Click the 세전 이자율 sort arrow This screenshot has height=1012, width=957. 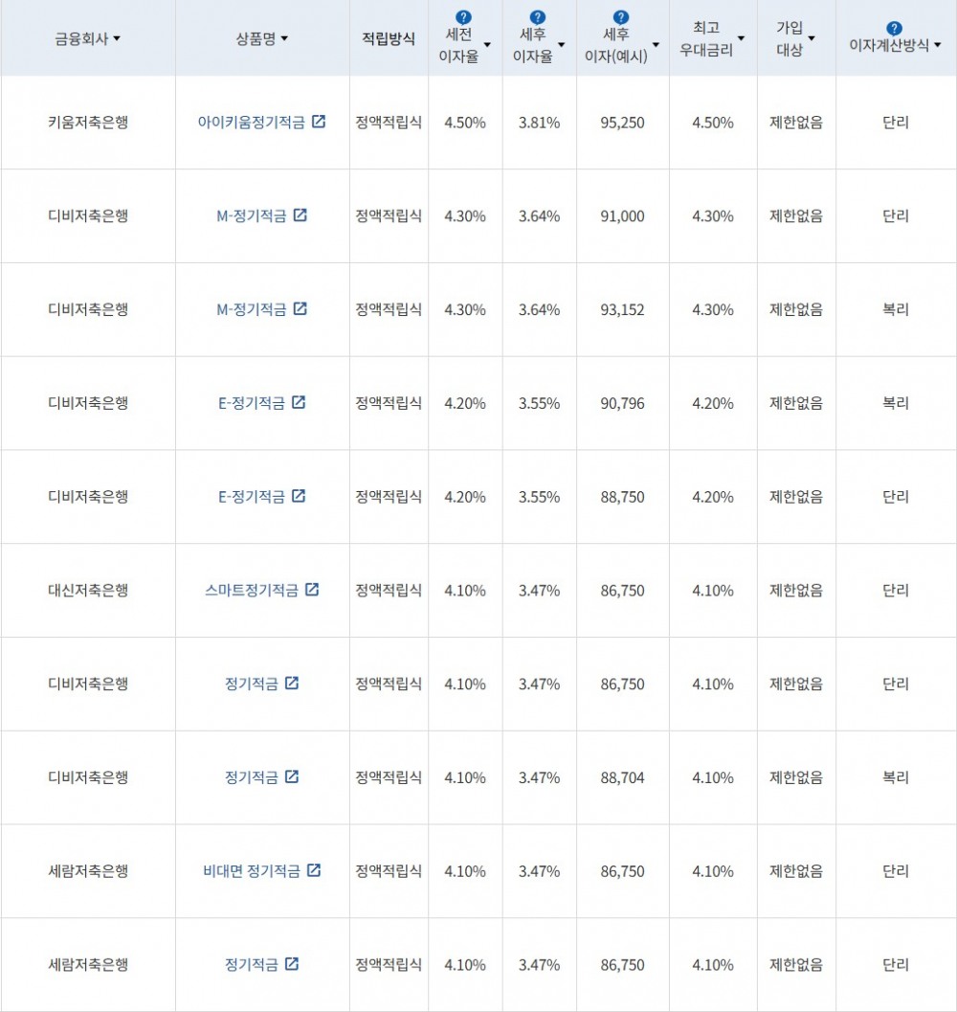pyautogui.click(x=487, y=45)
